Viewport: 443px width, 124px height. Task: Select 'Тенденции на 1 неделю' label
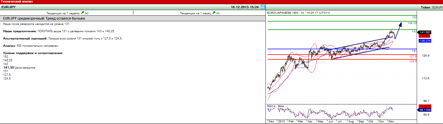63,13
